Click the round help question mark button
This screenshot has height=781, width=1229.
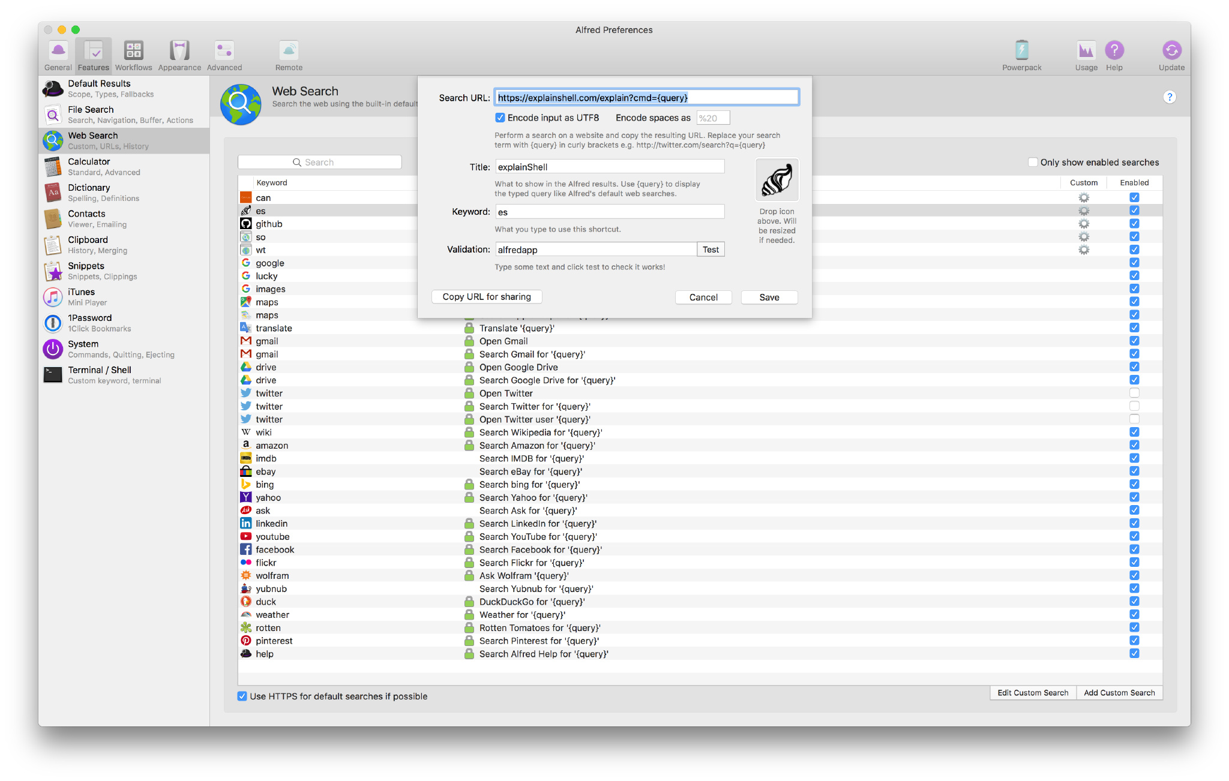(x=1169, y=97)
